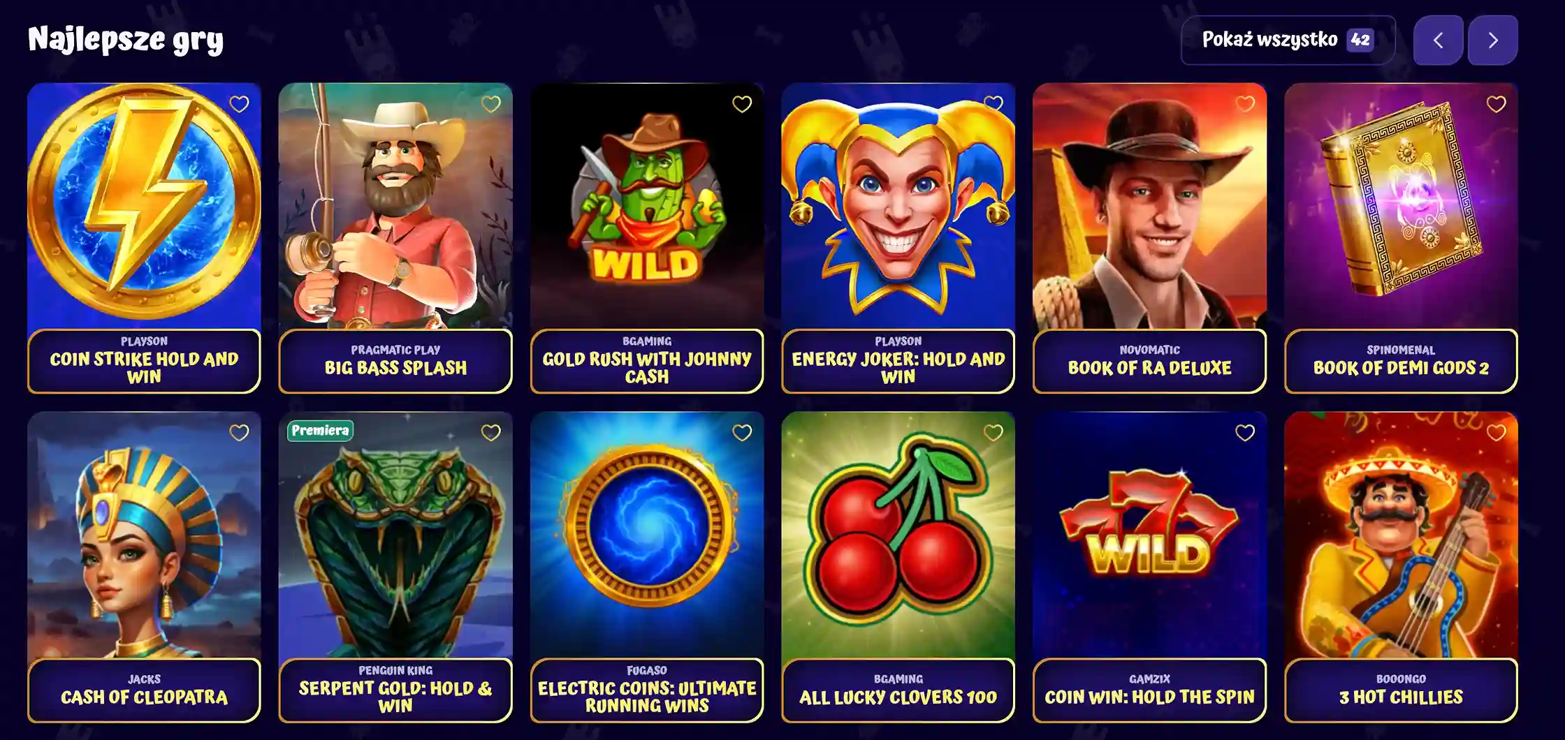Screen dimensions: 1565x740
Task: Toggle favorite heart on Big Bass Splash
Action: tap(490, 104)
